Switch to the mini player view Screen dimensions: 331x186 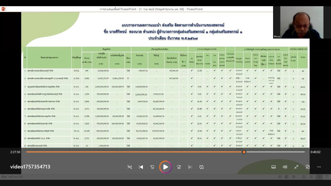pos(307,167)
